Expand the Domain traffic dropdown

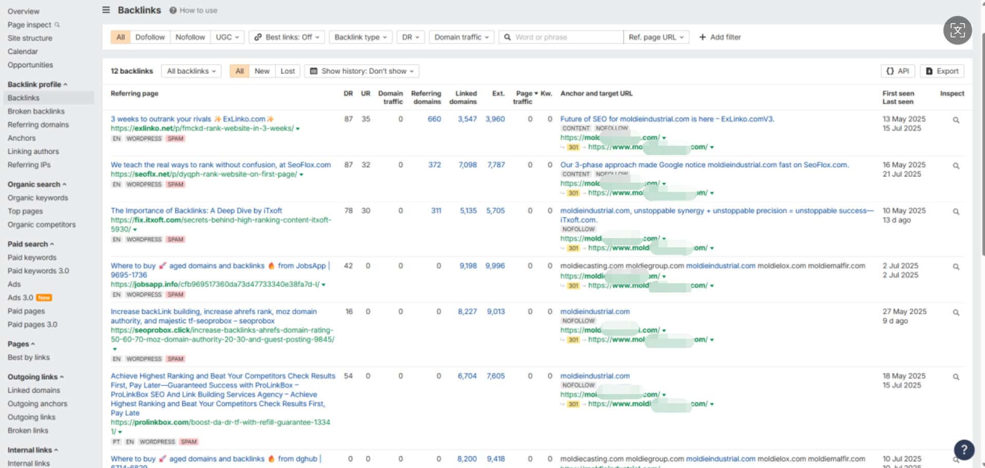point(461,37)
